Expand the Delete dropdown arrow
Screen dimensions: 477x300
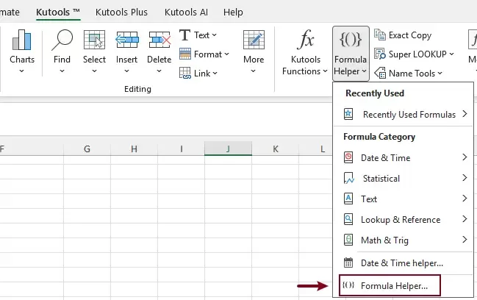(159, 71)
